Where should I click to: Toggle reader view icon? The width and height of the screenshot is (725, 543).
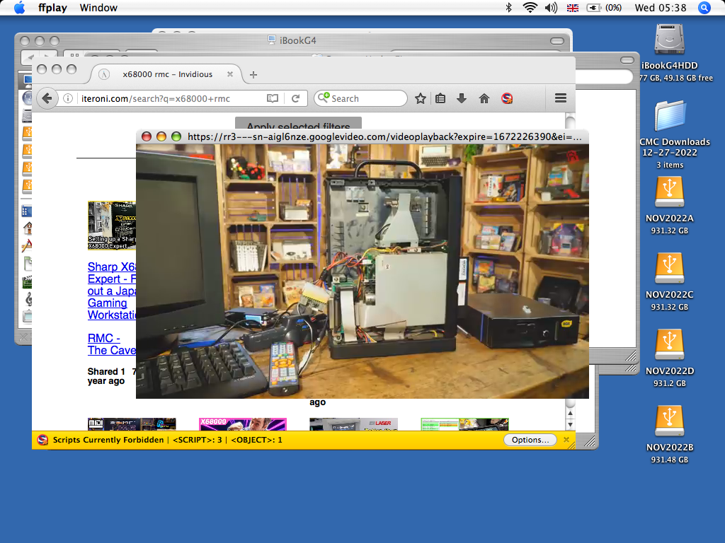tap(273, 98)
